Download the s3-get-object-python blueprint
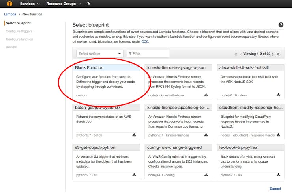 click(x=134, y=175)
